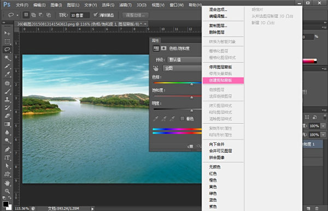Image resolution: width=328 pixels, height=211 pixels.
Task: Choose Intersect with Selection mode
Action: [x=49, y=15]
